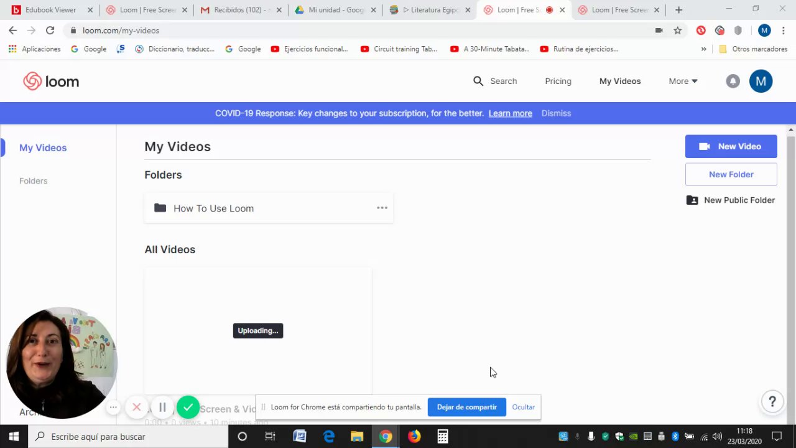Open a new browser tab
Screen dimensions: 796x448
click(678, 10)
